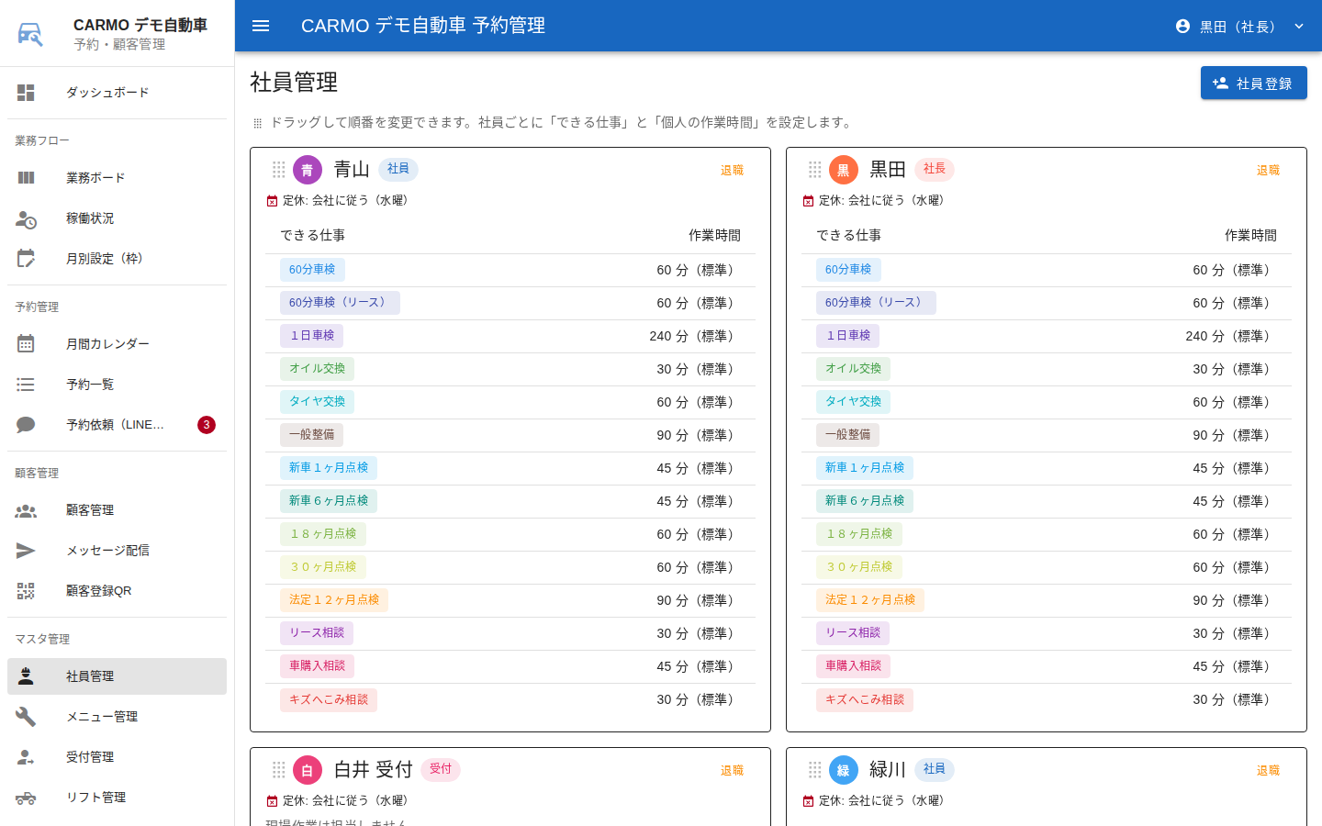Click the 法定１２ヶ月点検 tag in 黒田's card
Screen dimensions: 1322x826
click(x=870, y=600)
